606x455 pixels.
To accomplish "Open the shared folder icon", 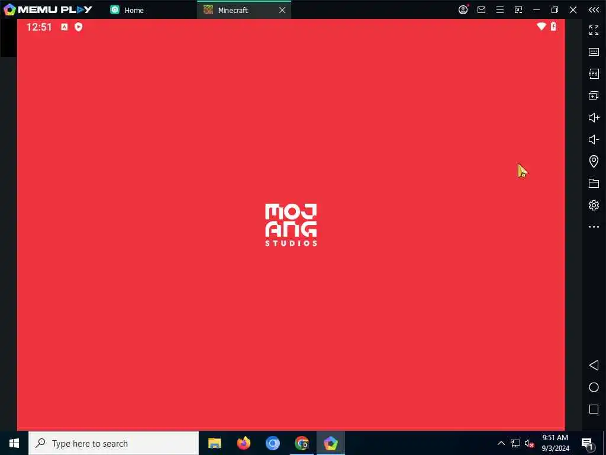I will [x=594, y=184].
